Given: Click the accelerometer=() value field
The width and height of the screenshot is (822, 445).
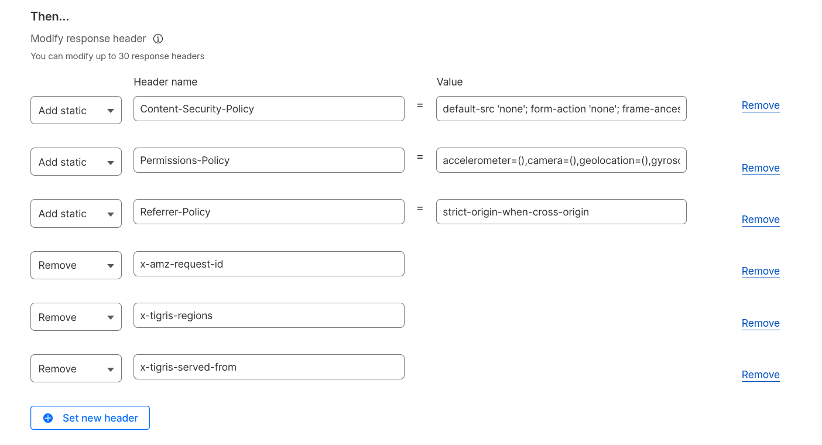Looking at the screenshot, I should point(561,160).
